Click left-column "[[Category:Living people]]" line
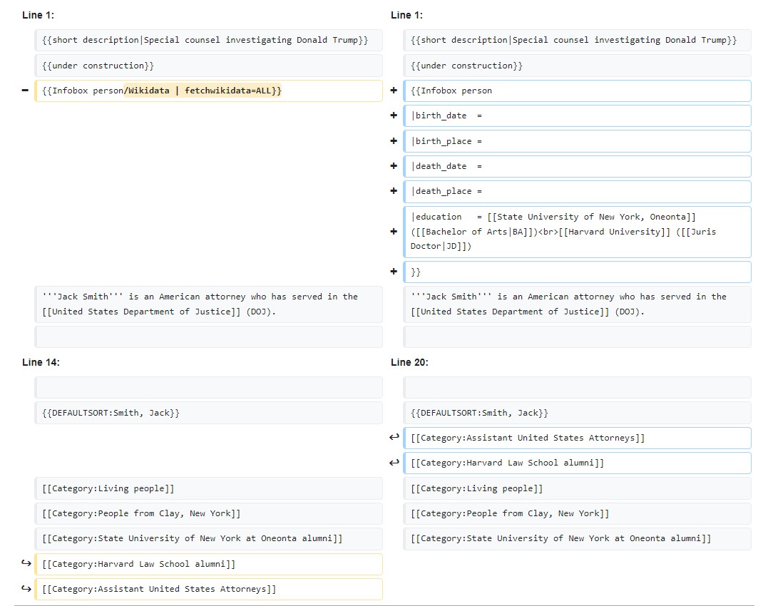The image size is (768, 606). click(209, 488)
